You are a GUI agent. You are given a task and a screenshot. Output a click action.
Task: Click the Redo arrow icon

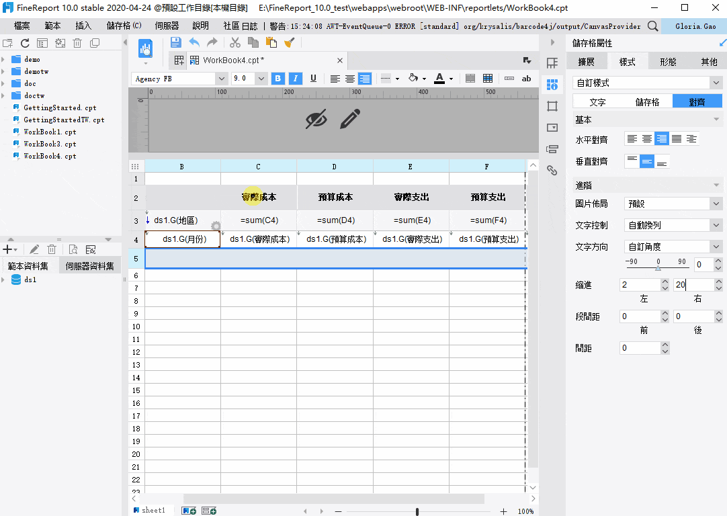tap(212, 42)
